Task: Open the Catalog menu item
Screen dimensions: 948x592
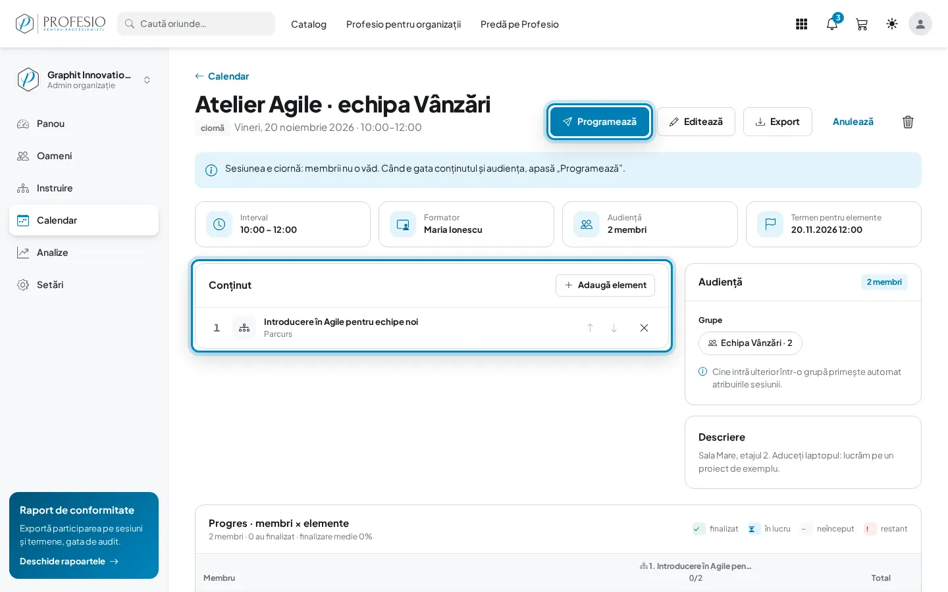Action: tap(309, 24)
